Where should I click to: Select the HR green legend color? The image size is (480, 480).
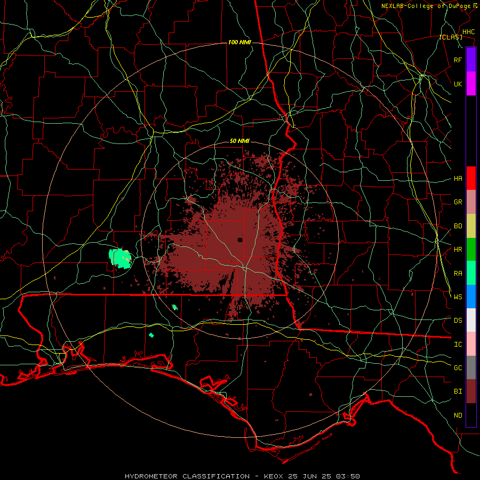tap(471, 249)
